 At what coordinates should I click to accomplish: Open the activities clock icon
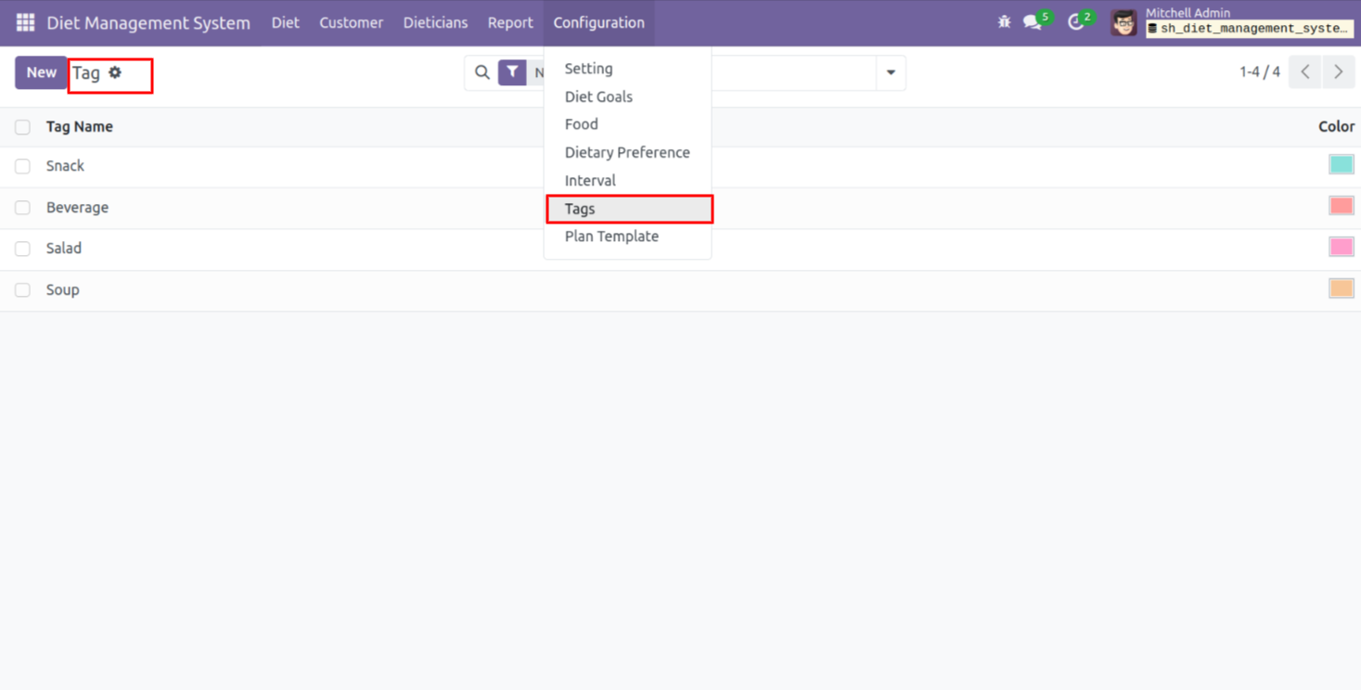[x=1075, y=22]
